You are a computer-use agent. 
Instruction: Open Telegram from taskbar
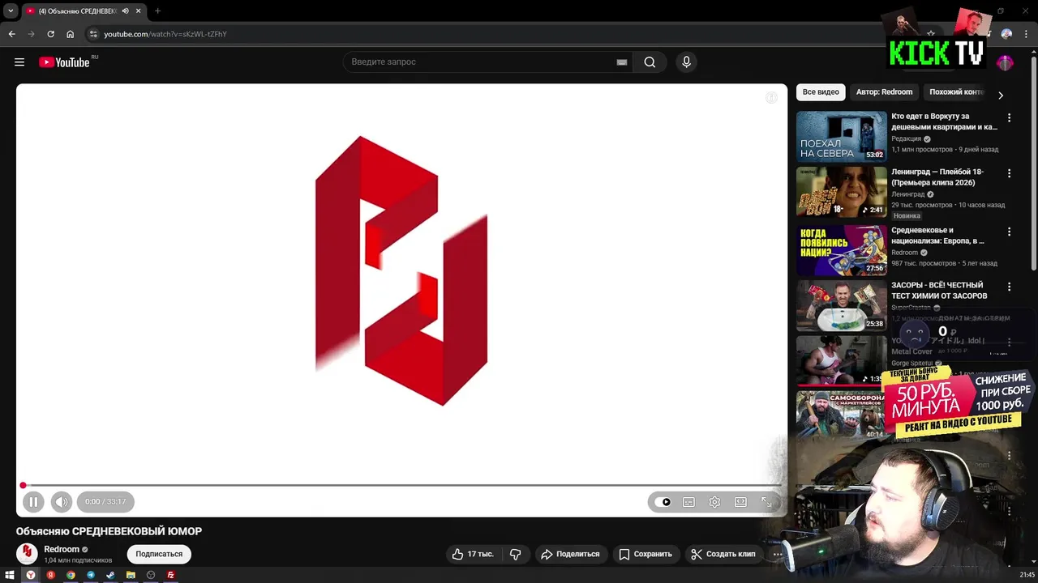pos(91,575)
